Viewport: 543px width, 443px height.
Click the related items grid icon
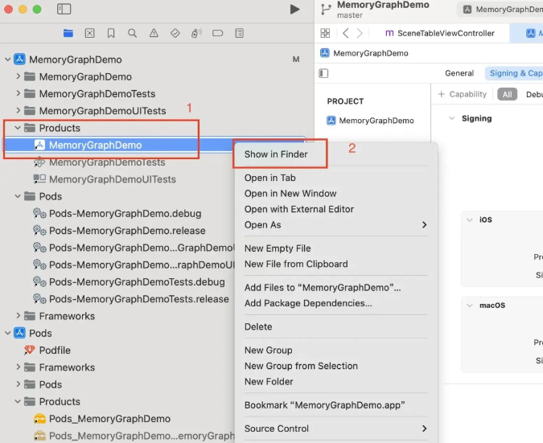click(325, 33)
